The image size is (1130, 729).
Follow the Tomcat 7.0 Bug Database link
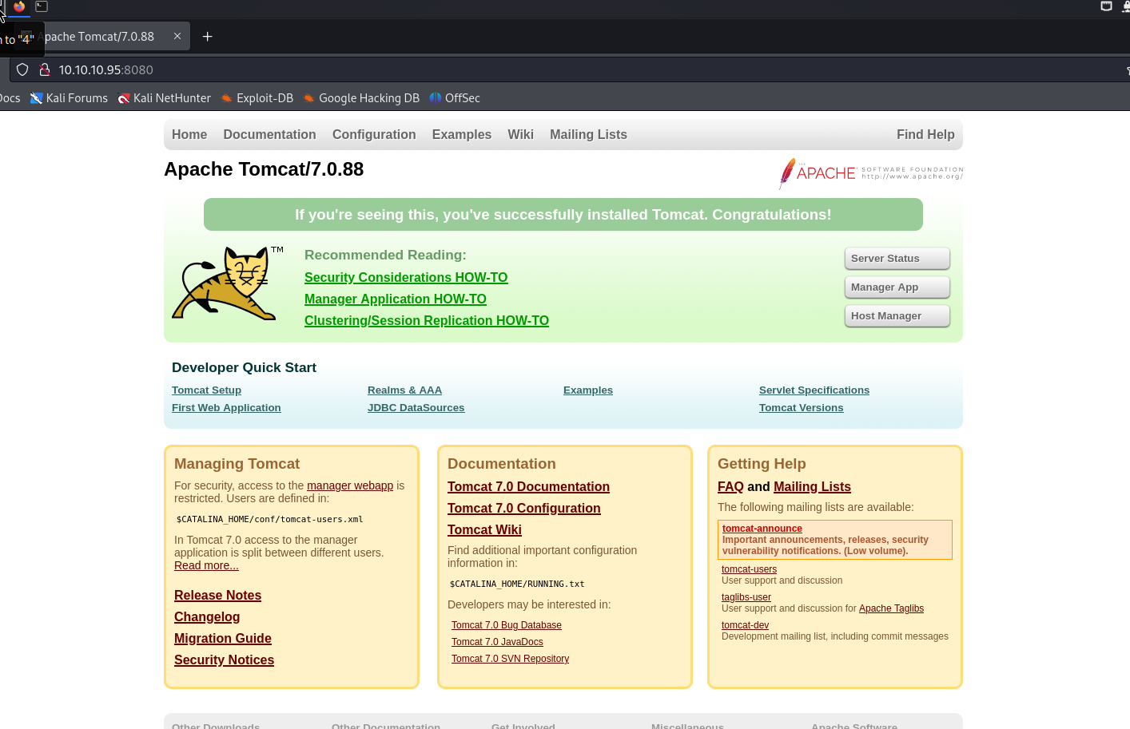506,625
